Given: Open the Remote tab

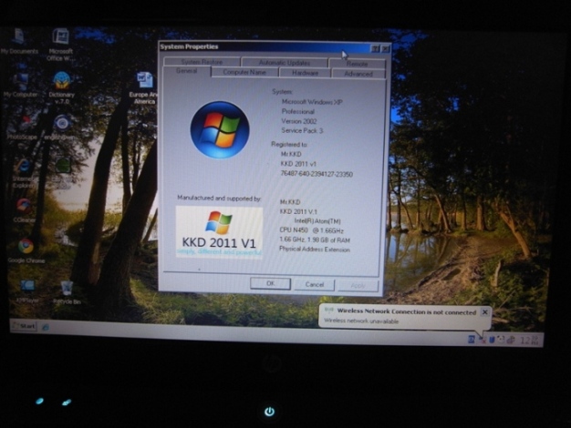Looking at the screenshot, I should tap(358, 64).
